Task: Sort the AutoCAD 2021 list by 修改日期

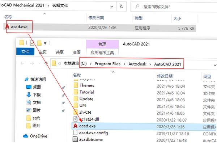Action: click(165, 76)
